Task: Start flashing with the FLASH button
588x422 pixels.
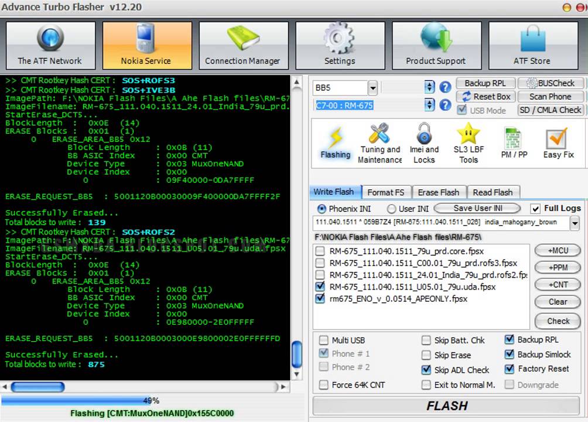Action: 447,406
